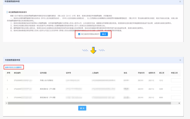Click the 申报工资 input in row 1
190x119 pixels.
point(176,80)
